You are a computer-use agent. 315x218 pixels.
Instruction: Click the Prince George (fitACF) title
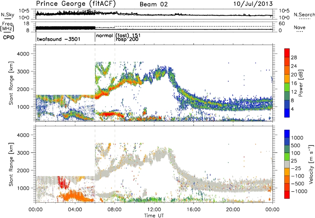[x=76, y=4]
